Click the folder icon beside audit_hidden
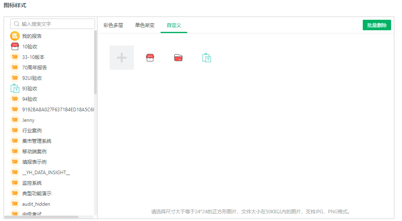The image size is (402, 221). click(x=15, y=204)
